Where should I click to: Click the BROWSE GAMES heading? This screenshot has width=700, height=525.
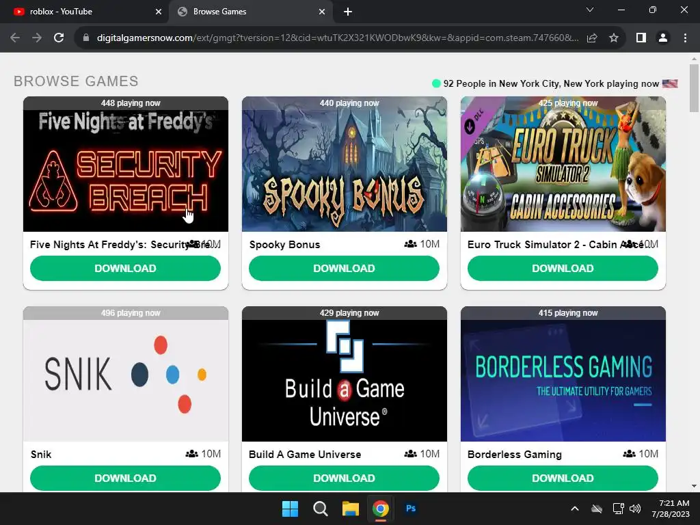76,81
